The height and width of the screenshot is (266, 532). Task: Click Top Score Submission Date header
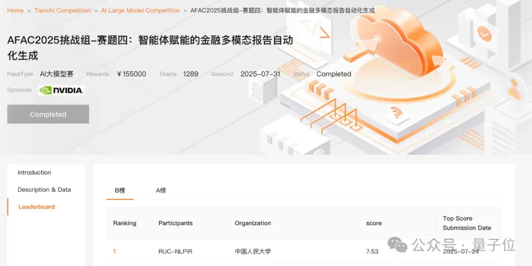tap(467, 223)
